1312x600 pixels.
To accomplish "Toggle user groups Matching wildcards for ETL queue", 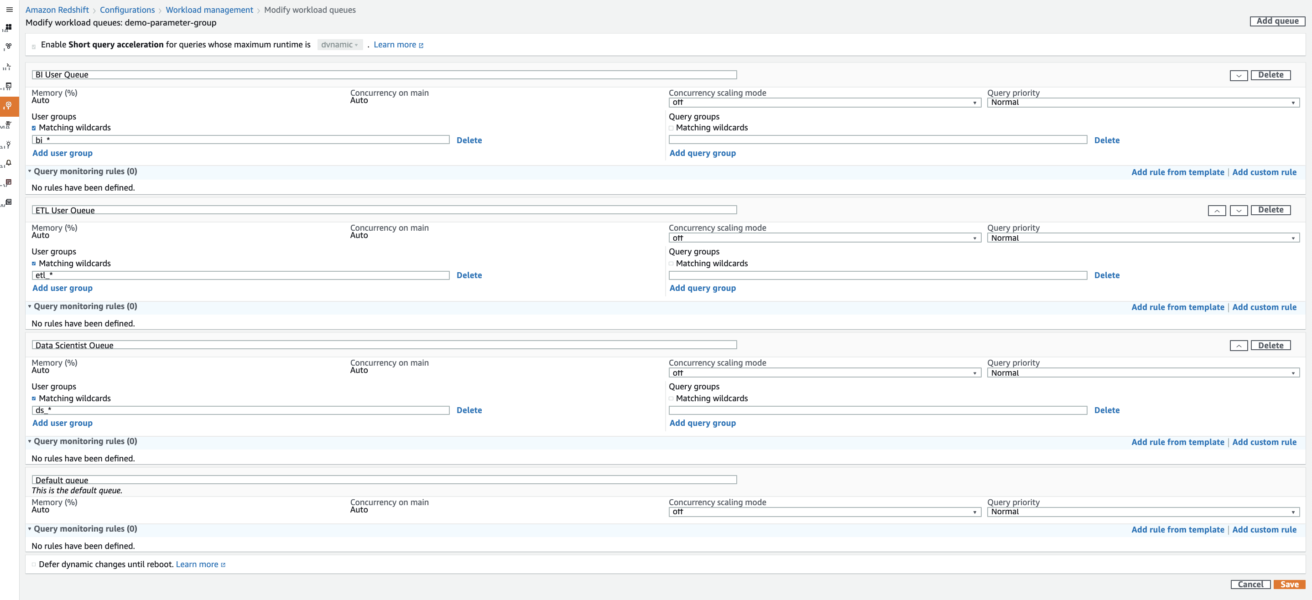I will click(x=34, y=264).
